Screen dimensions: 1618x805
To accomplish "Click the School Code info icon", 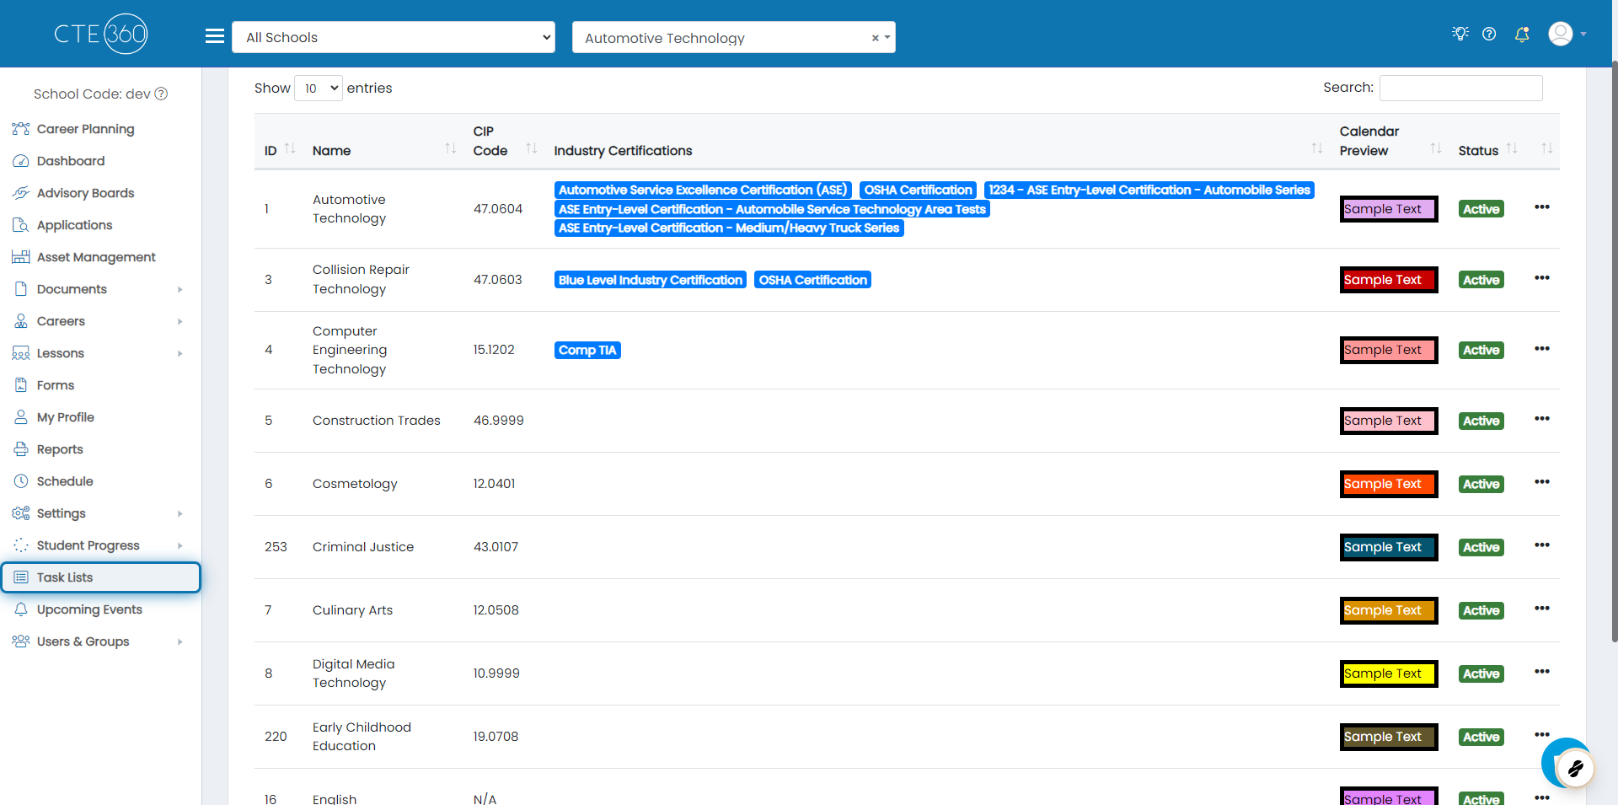I will (162, 94).
